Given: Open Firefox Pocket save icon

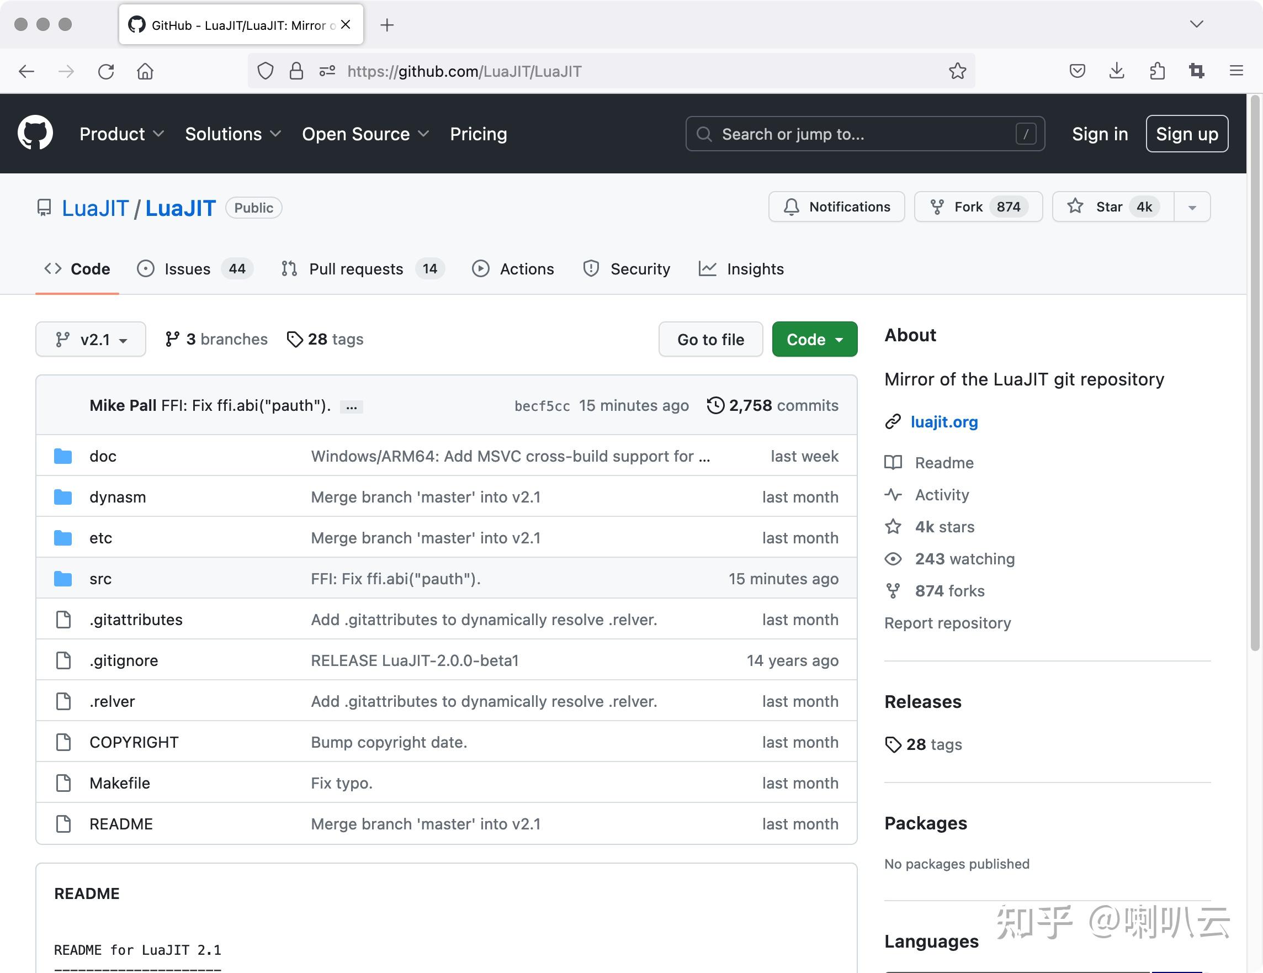Looking at the screenshot, I should [x=1077, y=71].
